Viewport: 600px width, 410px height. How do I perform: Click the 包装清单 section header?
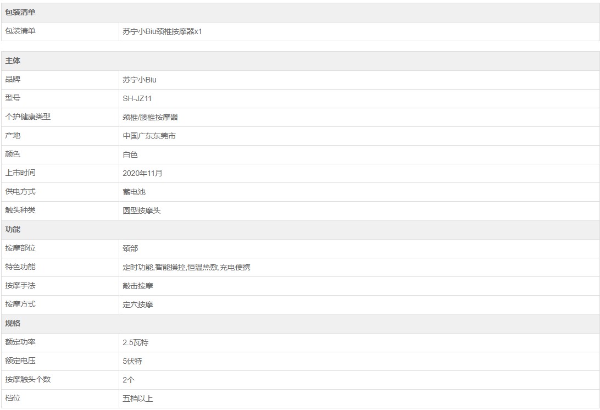coord(20,13)
